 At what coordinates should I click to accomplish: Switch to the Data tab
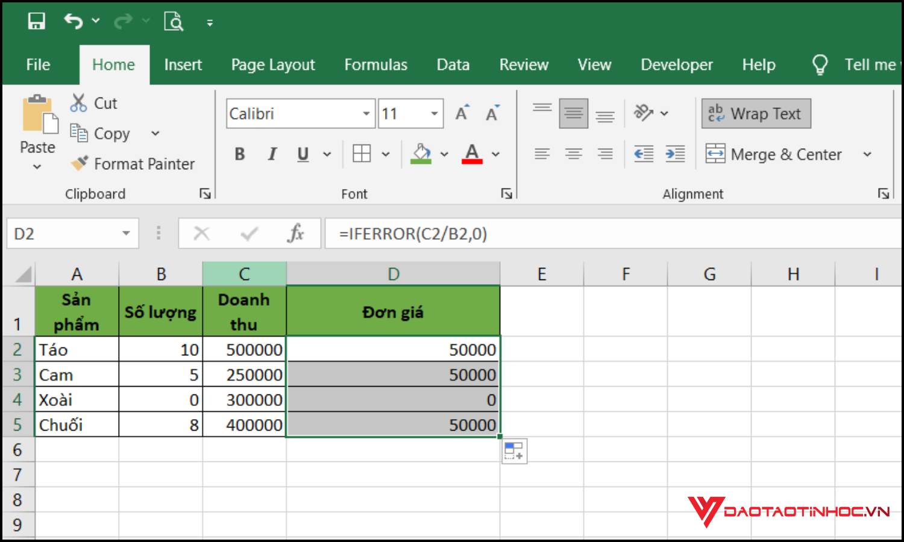coord(453,64)
